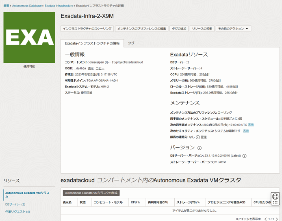Screen dimensions: 282x221
Task: Click the dotted grip under help widget
Action: point(275,202)
